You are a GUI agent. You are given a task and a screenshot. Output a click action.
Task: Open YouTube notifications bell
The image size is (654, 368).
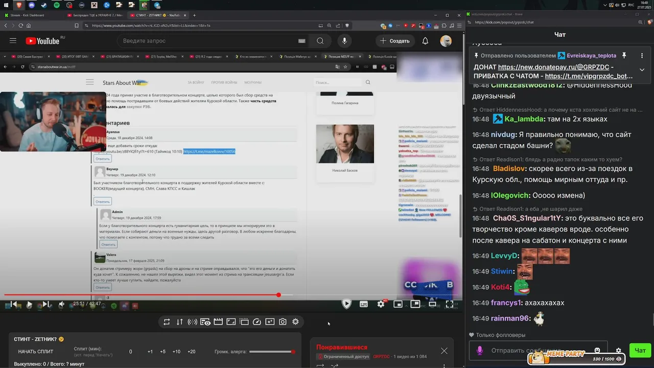[425, 41]
